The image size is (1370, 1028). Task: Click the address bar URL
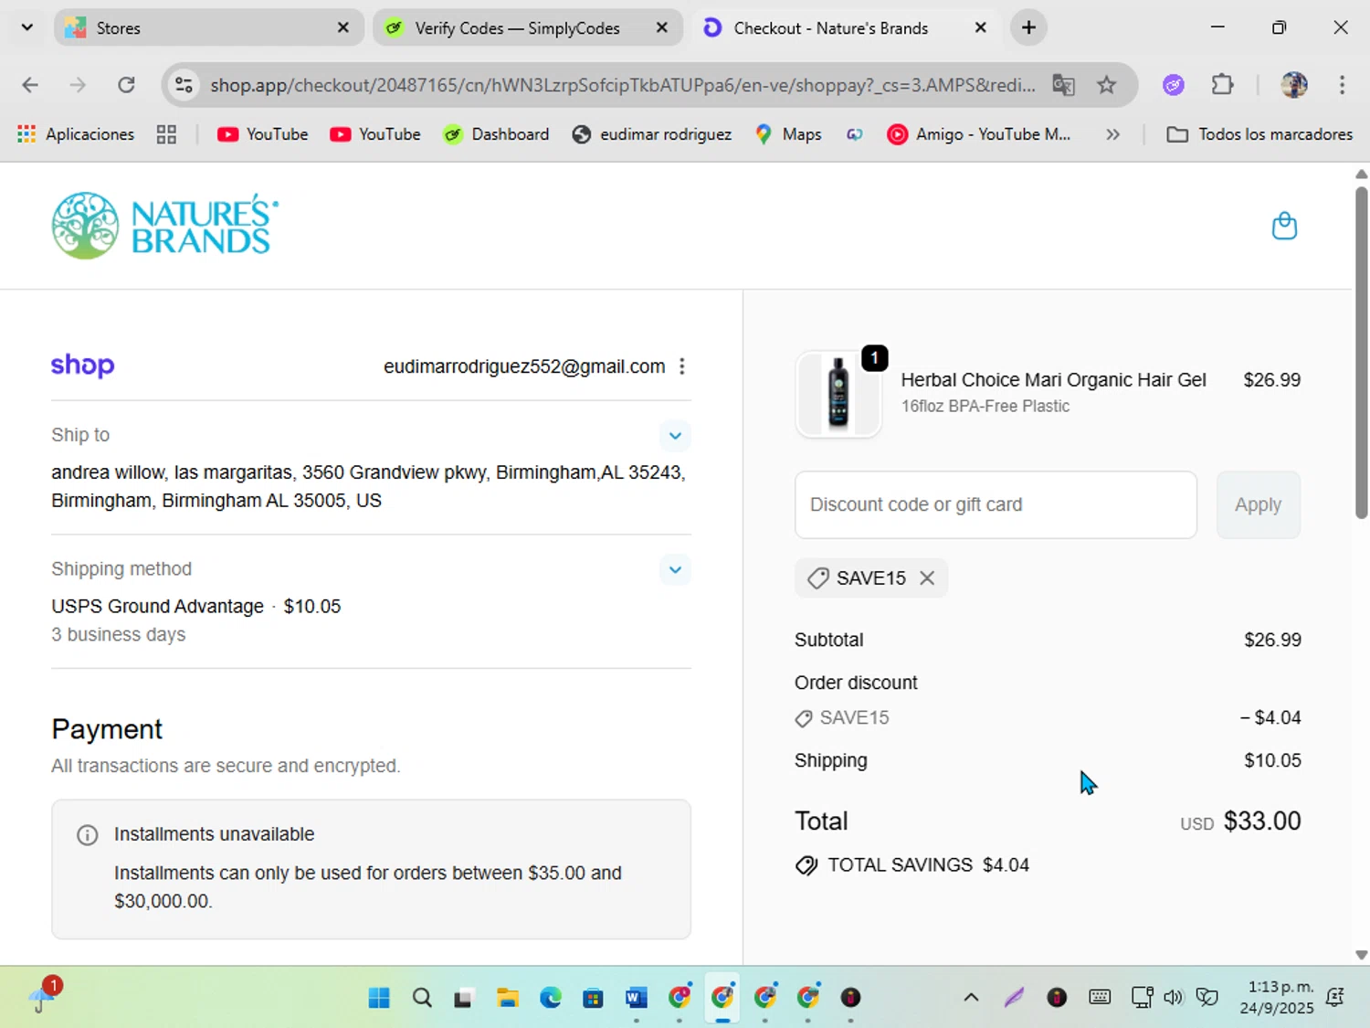point(622,85)
